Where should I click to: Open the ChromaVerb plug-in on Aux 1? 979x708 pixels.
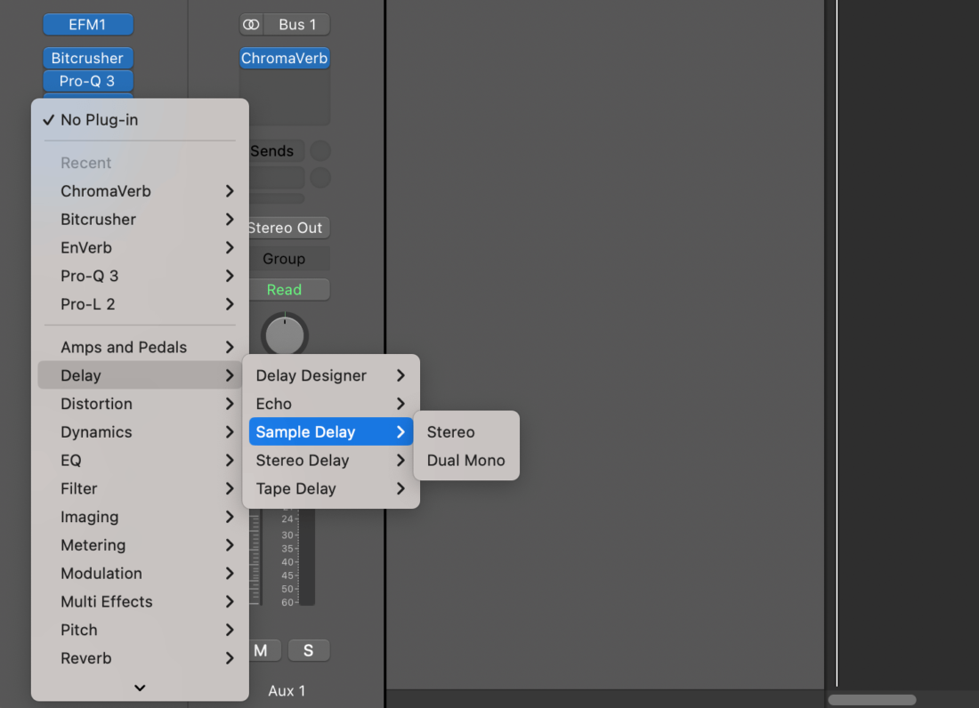285,58
